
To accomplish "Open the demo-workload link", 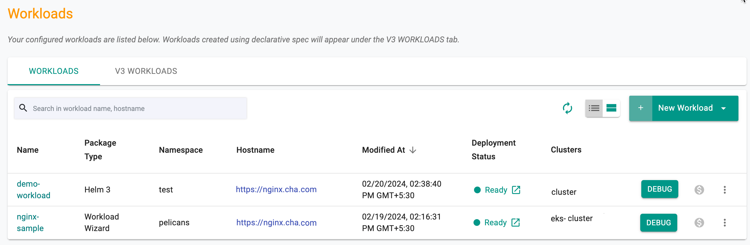I will tap(34, 190).
